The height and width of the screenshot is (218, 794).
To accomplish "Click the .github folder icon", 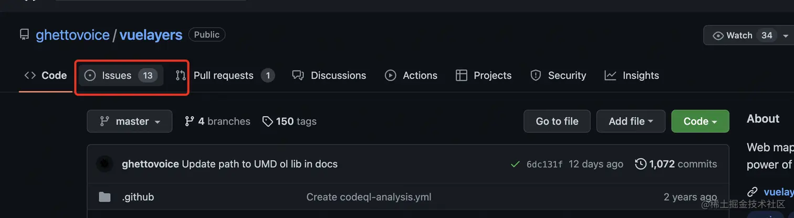I will [x=105, y=198].
